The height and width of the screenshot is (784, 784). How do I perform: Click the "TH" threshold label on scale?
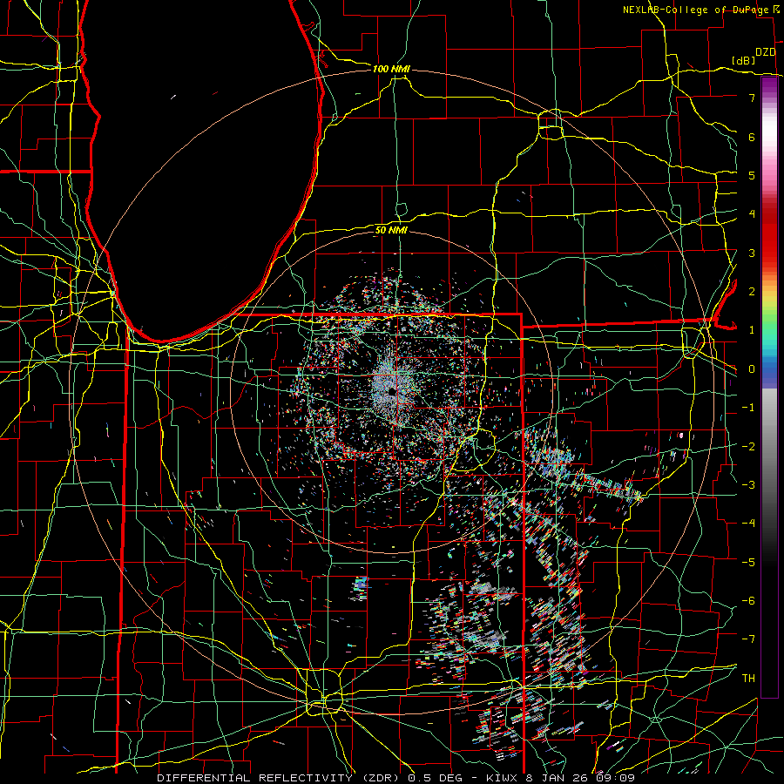pos(748,679)
